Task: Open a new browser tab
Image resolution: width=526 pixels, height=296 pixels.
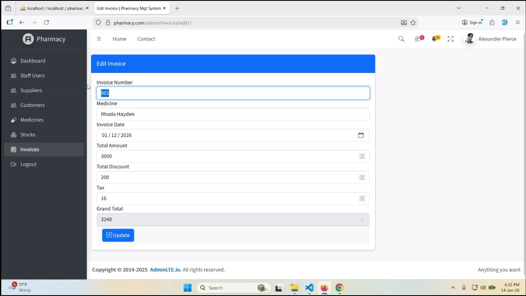Action: point(177,8)
